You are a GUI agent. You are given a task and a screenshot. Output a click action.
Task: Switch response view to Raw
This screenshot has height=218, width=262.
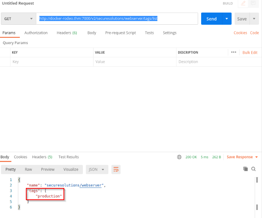29,169
